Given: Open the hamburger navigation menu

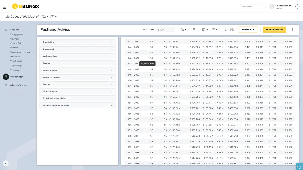Looking at the screenshot, I should click(x=4, y=7).
